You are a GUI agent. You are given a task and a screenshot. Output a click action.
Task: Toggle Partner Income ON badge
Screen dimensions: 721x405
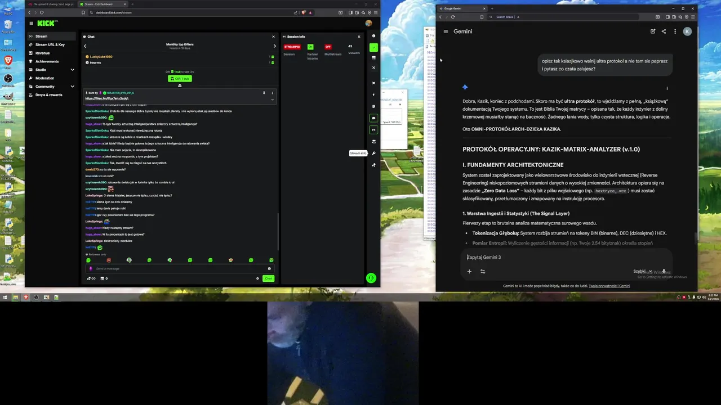click(x=310, y=47)
